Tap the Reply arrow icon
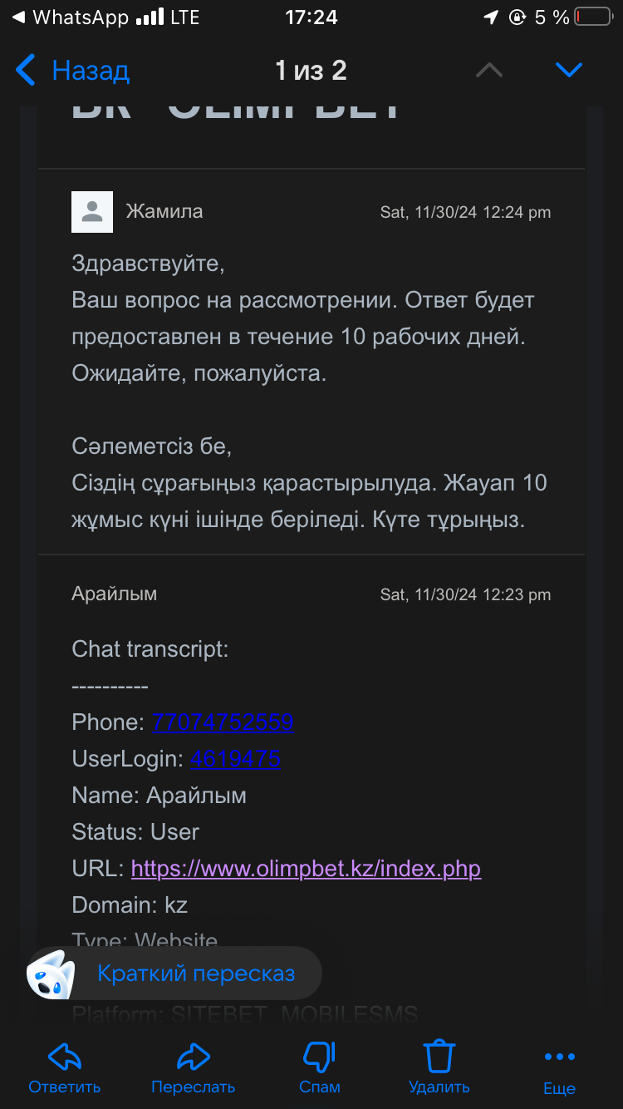The image size is (623, 1109). tap(64, 1056)
